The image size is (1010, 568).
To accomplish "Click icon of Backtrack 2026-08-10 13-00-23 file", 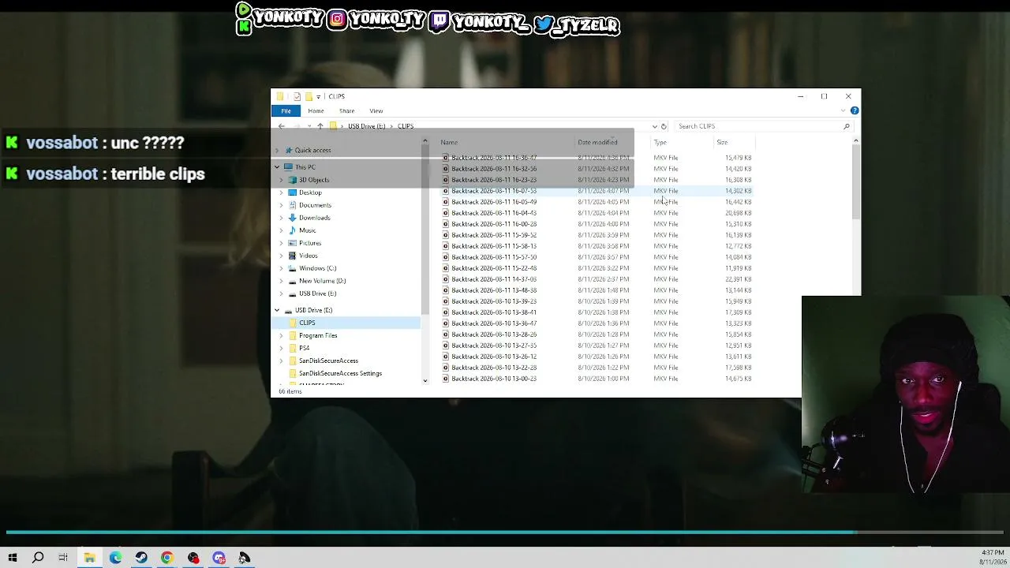I will tap(446, 379).
